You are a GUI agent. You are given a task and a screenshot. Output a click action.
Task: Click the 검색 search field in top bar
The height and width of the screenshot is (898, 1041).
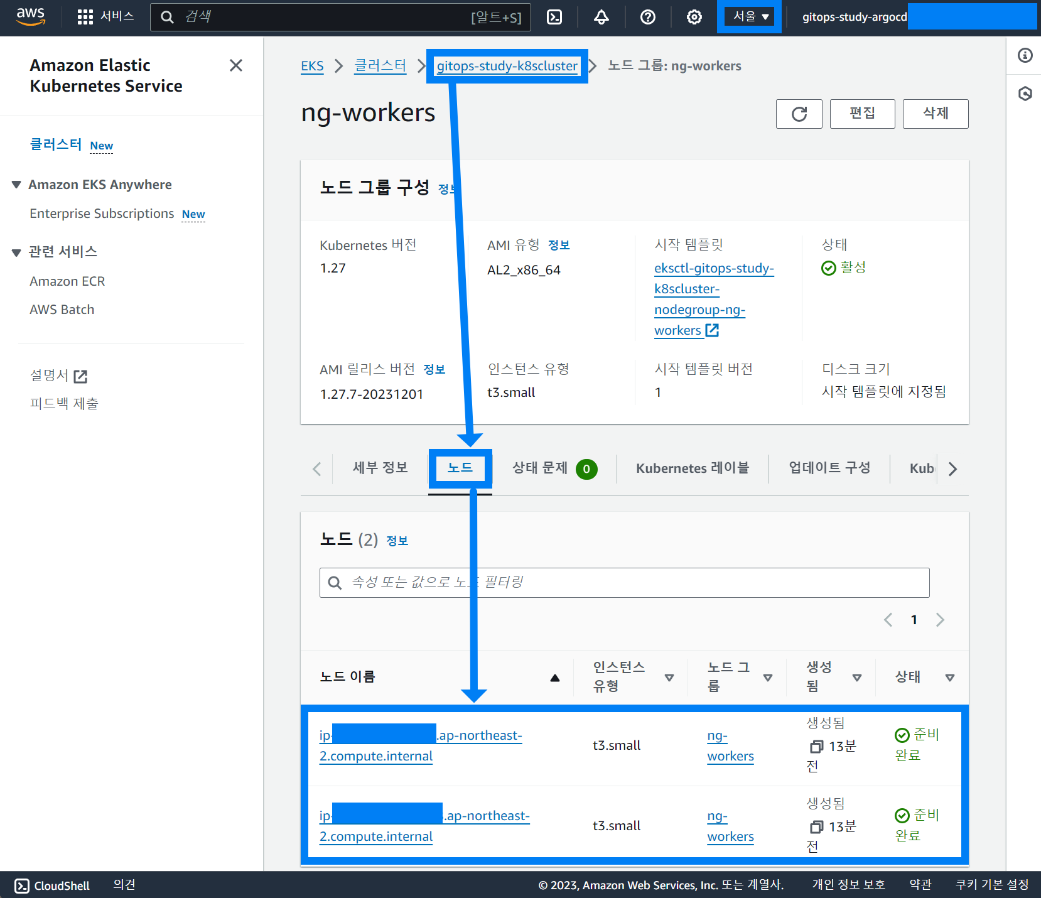tap(340, 17)
